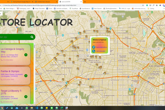
Task: Close the store LOCATOR tab
Action: click(81, 2)
